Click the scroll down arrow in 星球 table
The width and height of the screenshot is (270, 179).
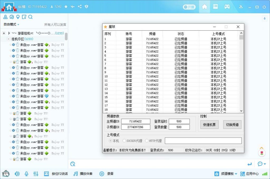click(241, 111)
